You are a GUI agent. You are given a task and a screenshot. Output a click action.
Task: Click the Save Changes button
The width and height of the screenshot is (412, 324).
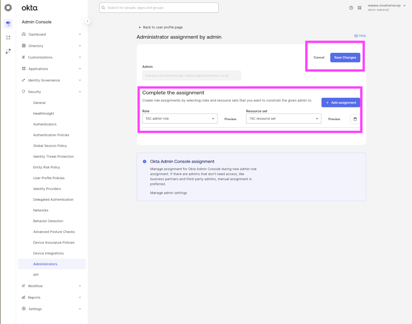(345, 58)
